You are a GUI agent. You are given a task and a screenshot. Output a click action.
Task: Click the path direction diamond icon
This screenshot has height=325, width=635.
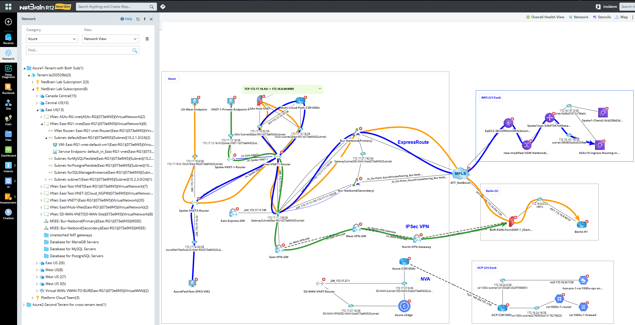click(x=163, y=6)
